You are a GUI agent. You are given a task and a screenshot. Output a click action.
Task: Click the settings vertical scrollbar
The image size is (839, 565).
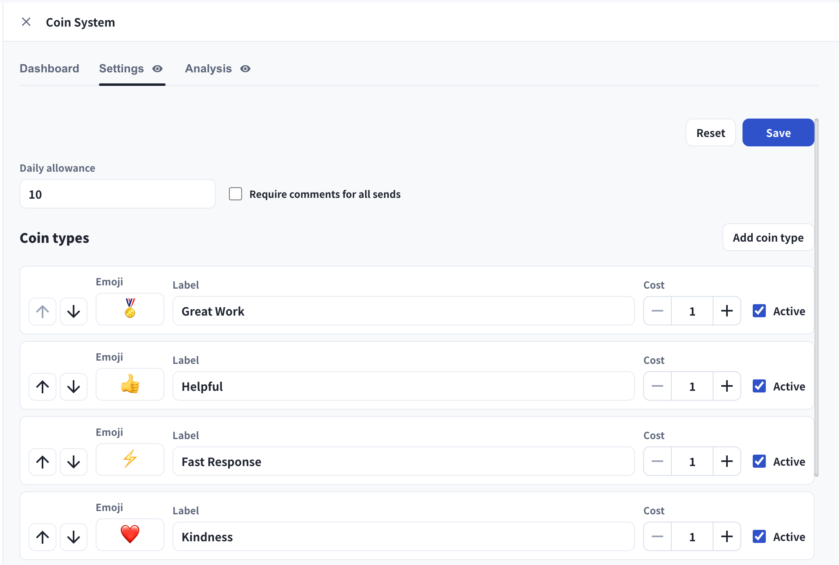(817, 298)
